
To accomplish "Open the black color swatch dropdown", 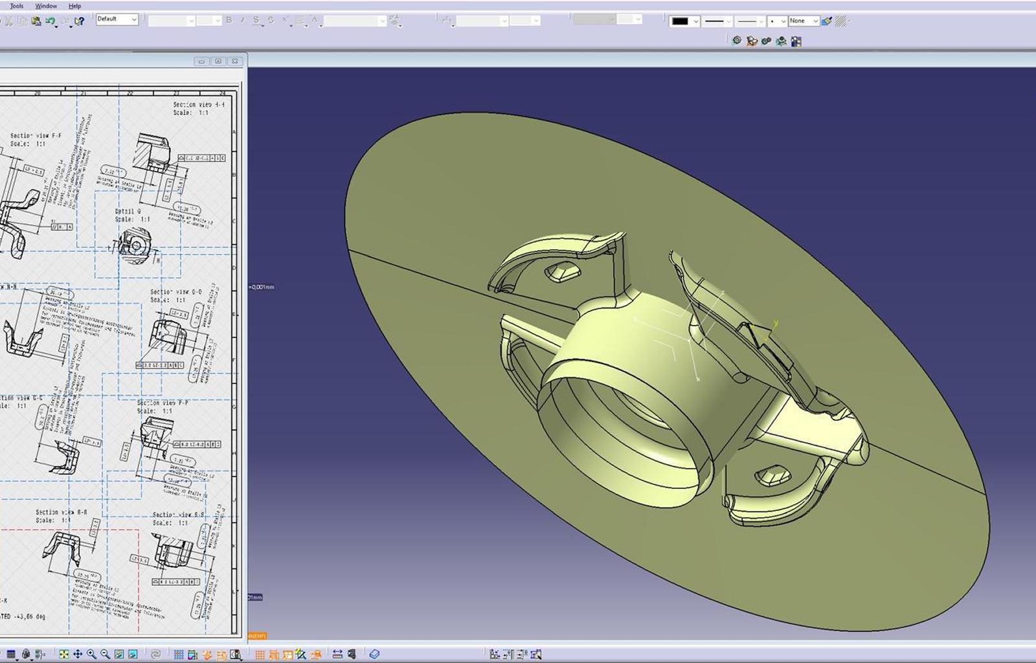I will click(x=684, y=21).
